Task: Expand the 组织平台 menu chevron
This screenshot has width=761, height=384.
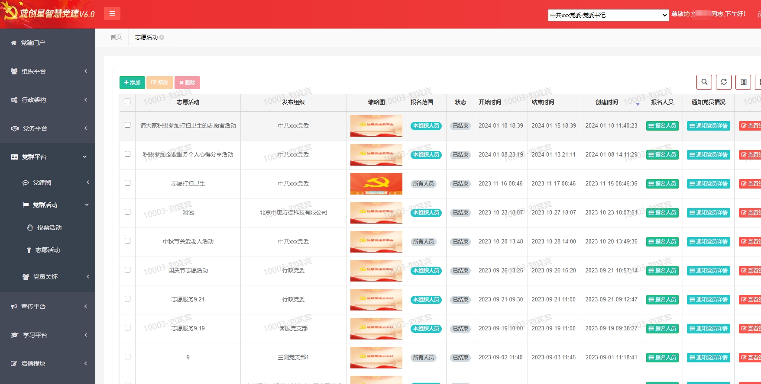Action: tap(86, 71)
